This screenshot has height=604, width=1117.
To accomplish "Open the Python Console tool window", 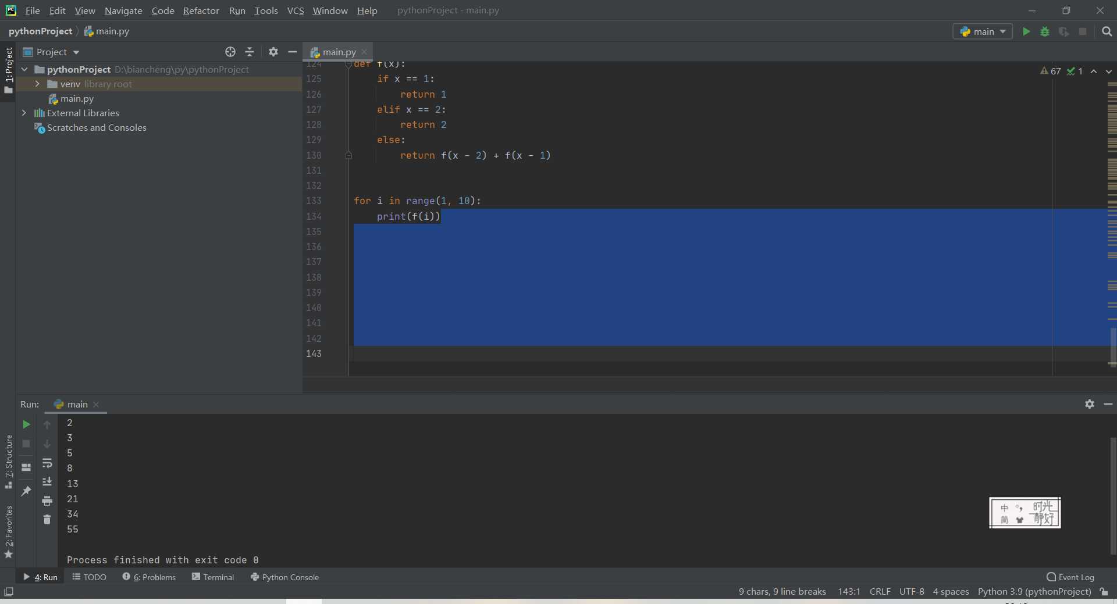I will [284, 577].
